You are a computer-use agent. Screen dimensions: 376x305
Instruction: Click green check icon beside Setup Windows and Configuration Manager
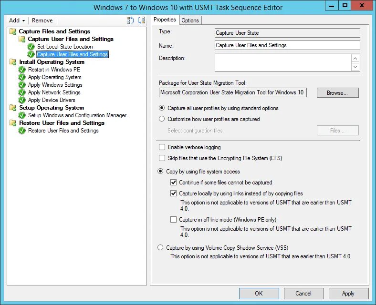(22, 115)
